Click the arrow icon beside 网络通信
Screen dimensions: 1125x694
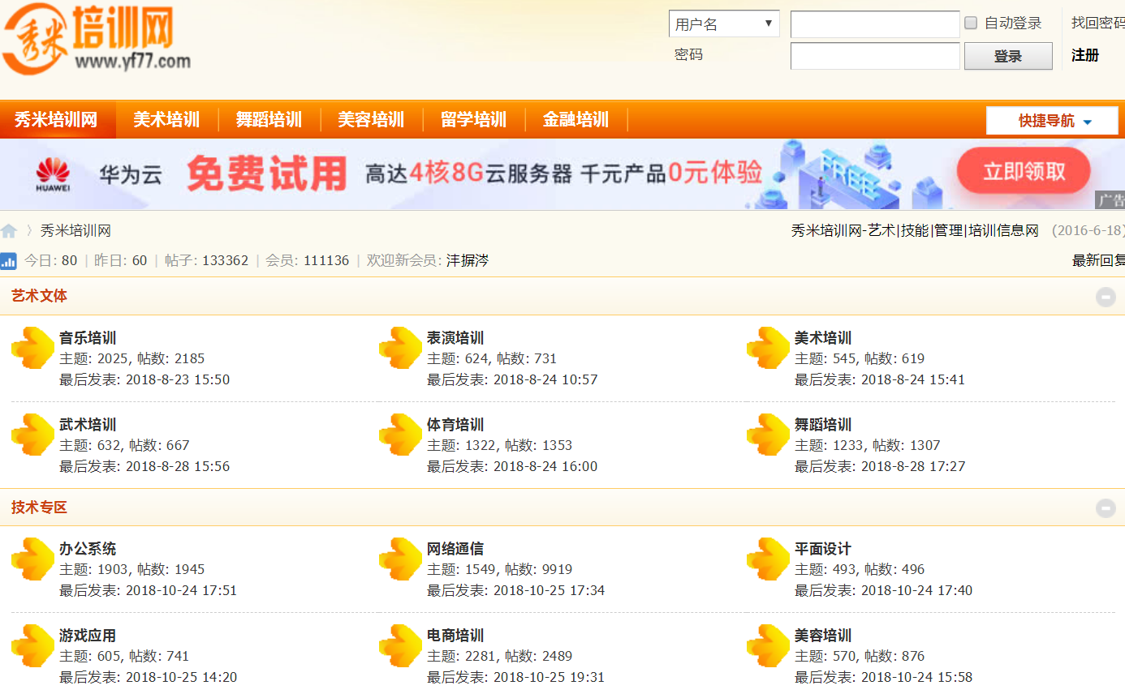pyautogui.click(x=400, y=559)
